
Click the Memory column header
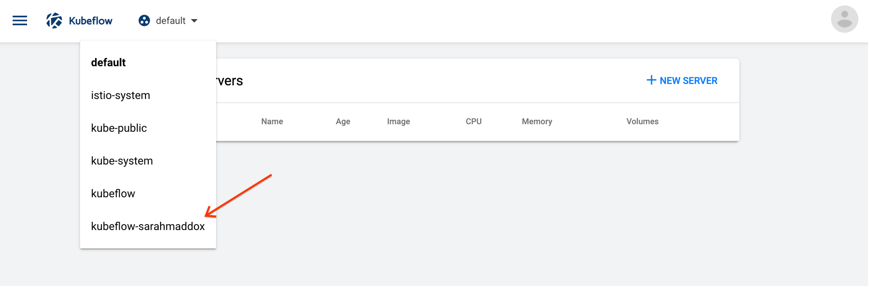pos(537,121)
